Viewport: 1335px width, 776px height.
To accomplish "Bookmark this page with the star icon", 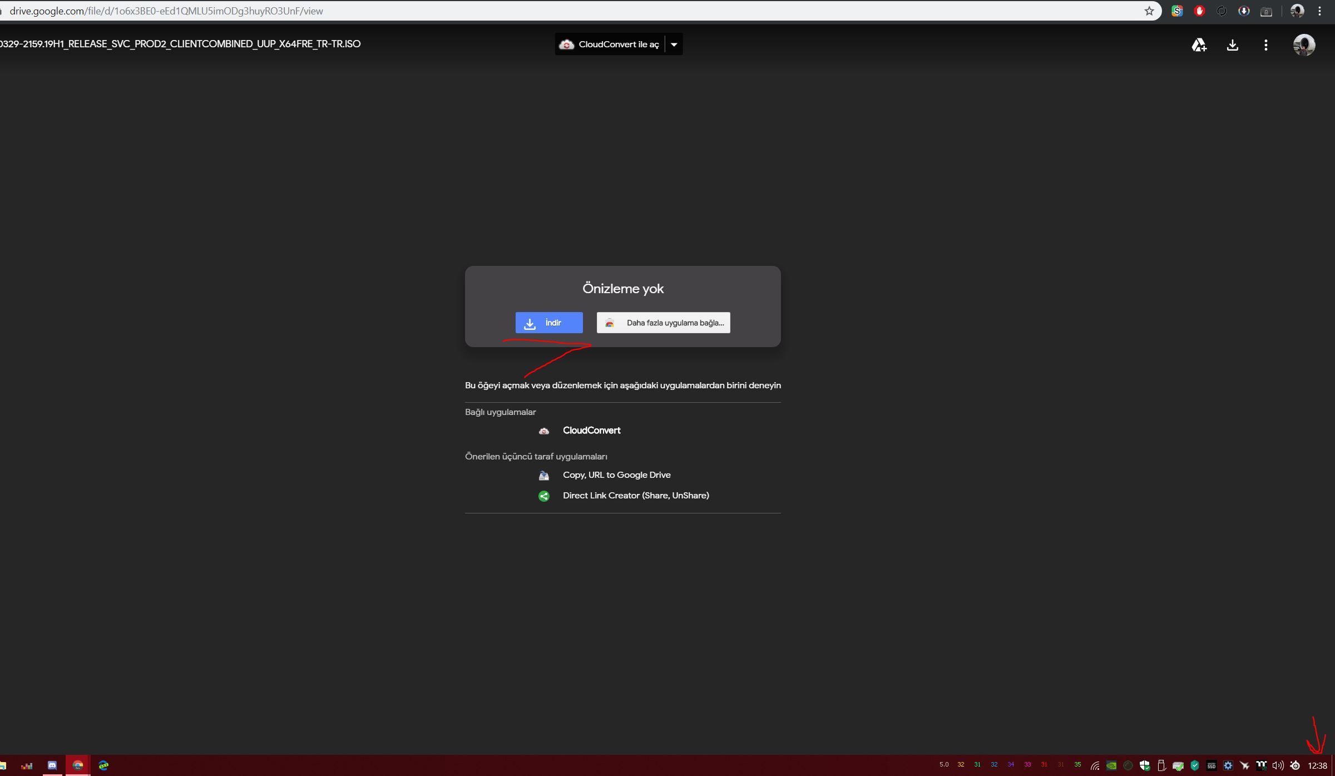I will click(1149, 11).
